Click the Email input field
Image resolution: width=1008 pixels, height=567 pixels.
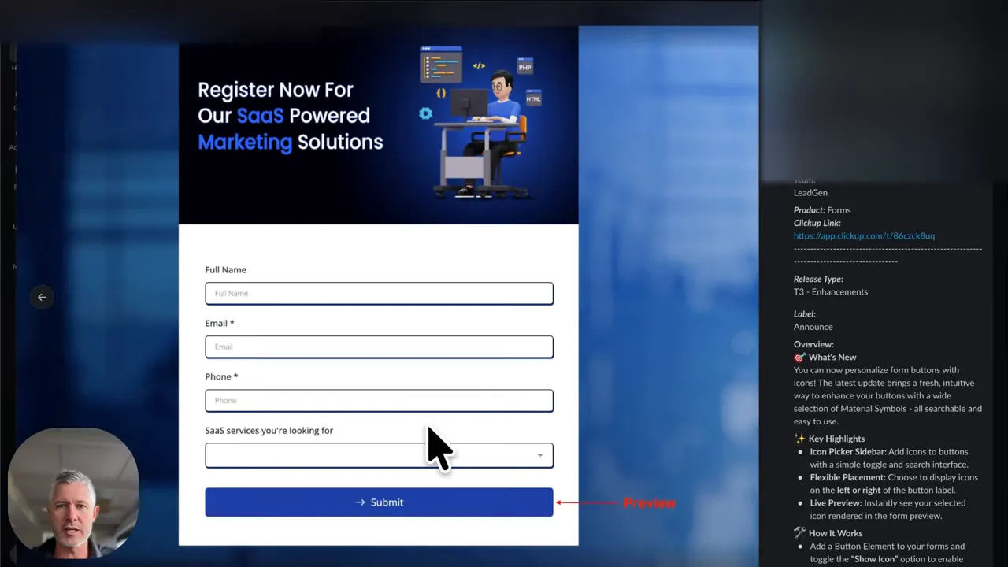coord(379,346)
